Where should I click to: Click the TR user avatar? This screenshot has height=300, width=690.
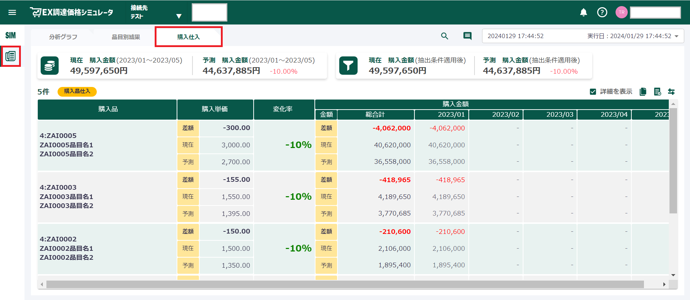click(x=621, y=12)
